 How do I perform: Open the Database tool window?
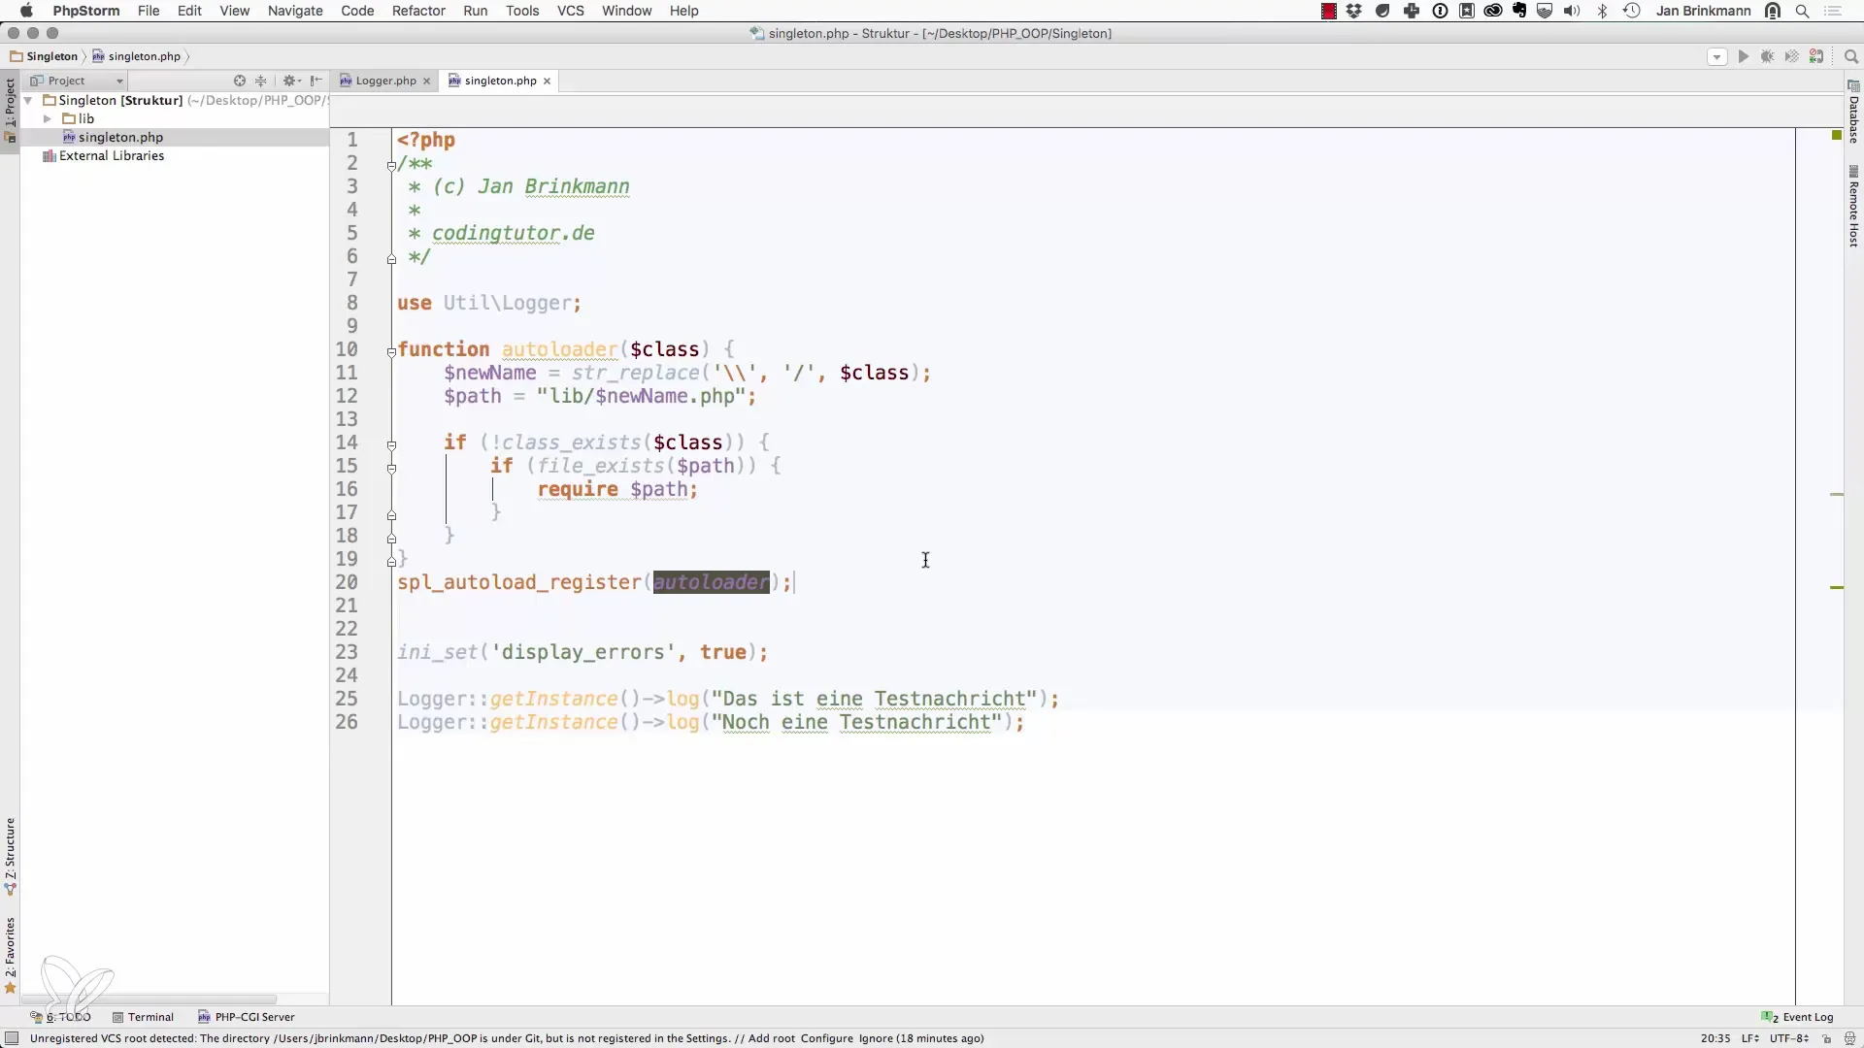click(1853, 113)
